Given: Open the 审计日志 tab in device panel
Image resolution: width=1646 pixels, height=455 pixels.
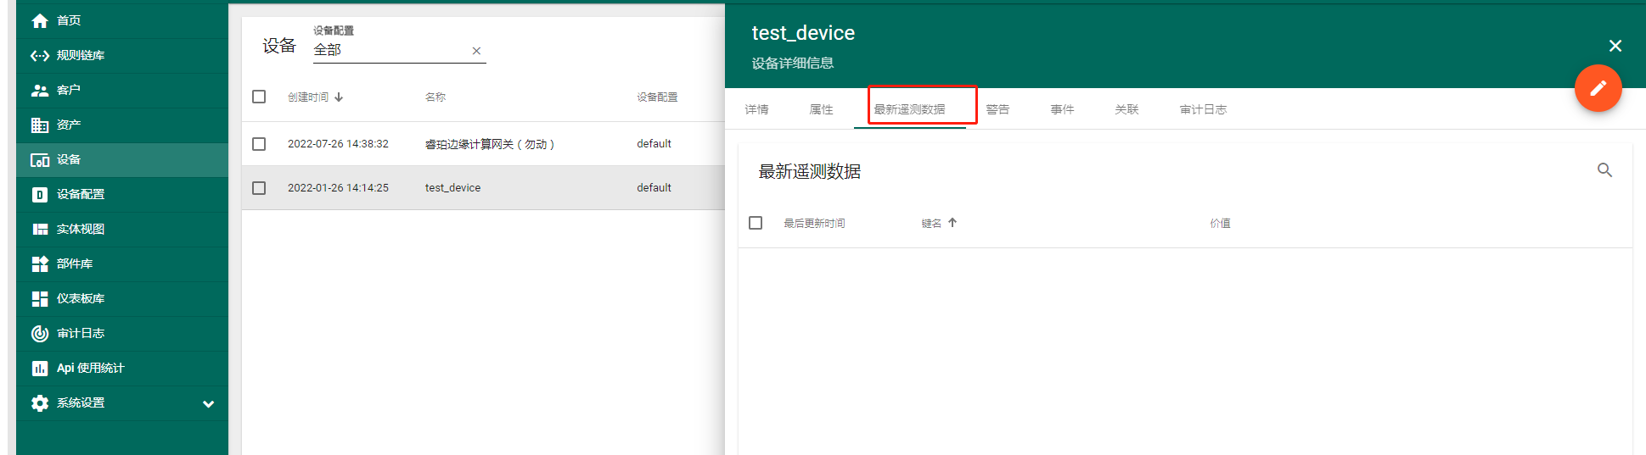Looking at the screenshot, I should 1204,109.
